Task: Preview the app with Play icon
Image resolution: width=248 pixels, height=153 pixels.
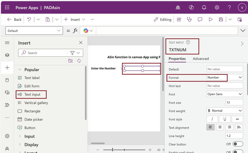Action: [x=211, y=19]
